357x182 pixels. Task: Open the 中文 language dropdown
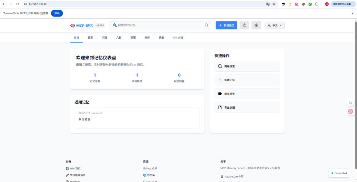point(275,25)
